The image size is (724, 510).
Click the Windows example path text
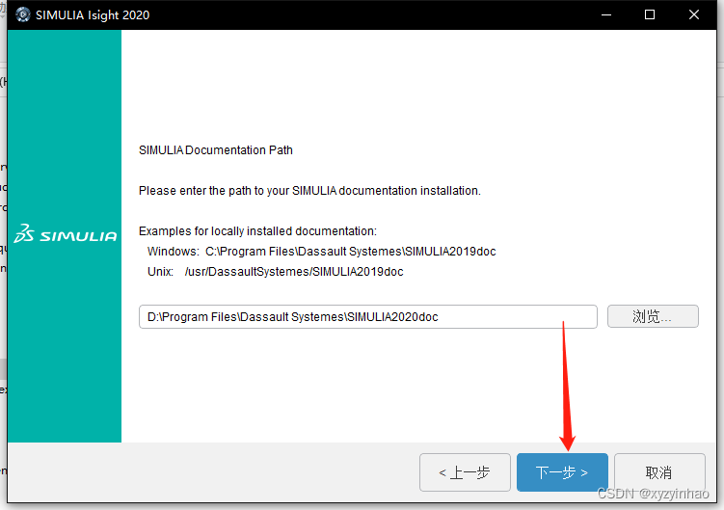click(350, 252)
